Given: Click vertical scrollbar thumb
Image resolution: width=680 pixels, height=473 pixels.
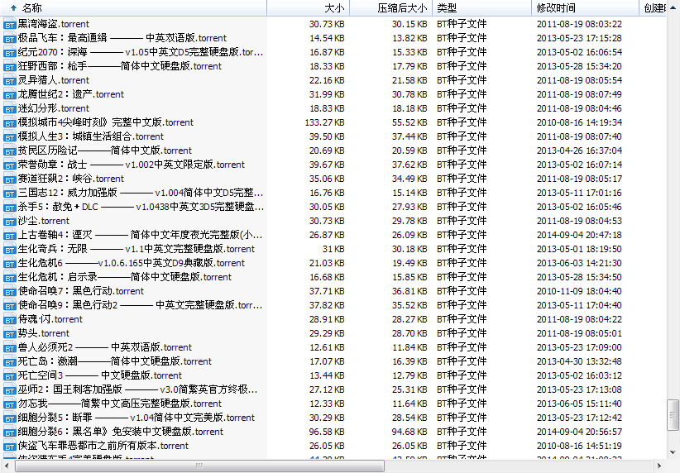Looking at the screenshot, I should click(673, 416).
